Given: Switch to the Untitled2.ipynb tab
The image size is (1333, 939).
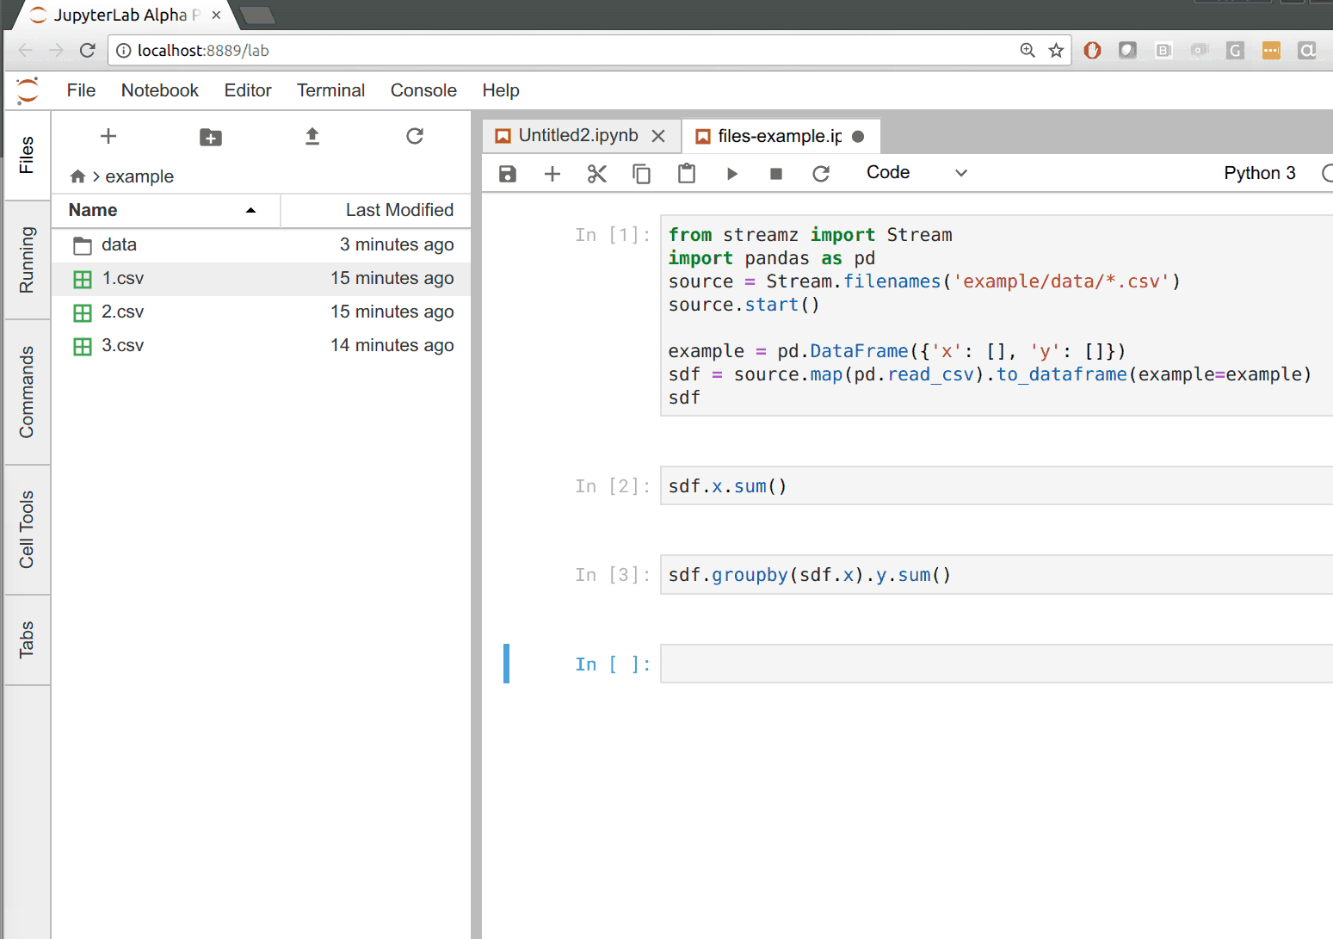Looking at the screenshot, I should pos(577,136).
